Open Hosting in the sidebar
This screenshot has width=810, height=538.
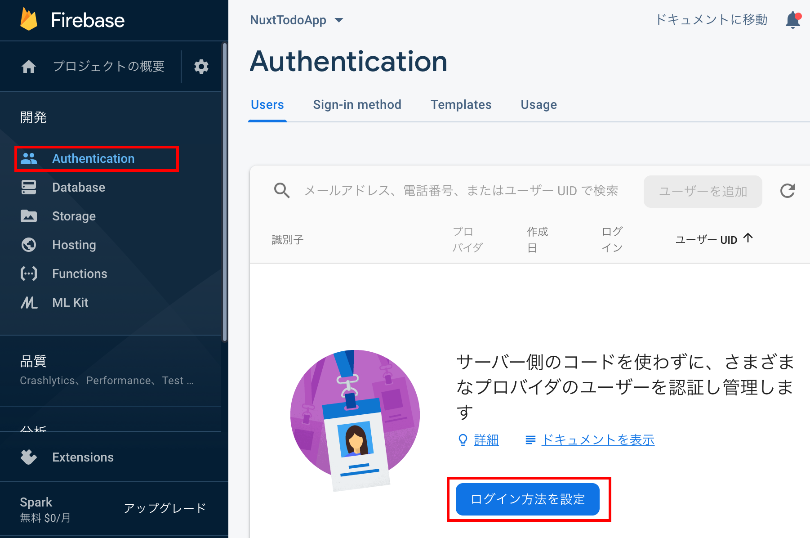[74, 245]
